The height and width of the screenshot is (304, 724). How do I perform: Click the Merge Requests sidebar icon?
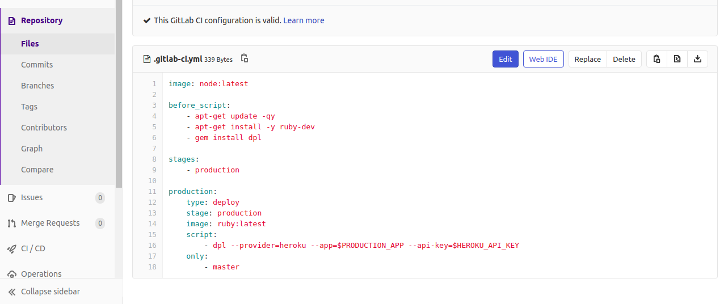[11, 223]
